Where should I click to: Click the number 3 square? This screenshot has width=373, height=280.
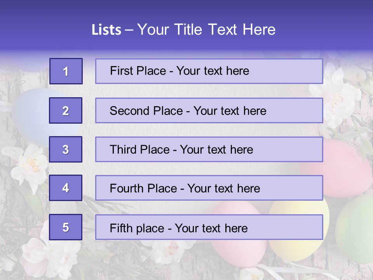click(66, 149)
